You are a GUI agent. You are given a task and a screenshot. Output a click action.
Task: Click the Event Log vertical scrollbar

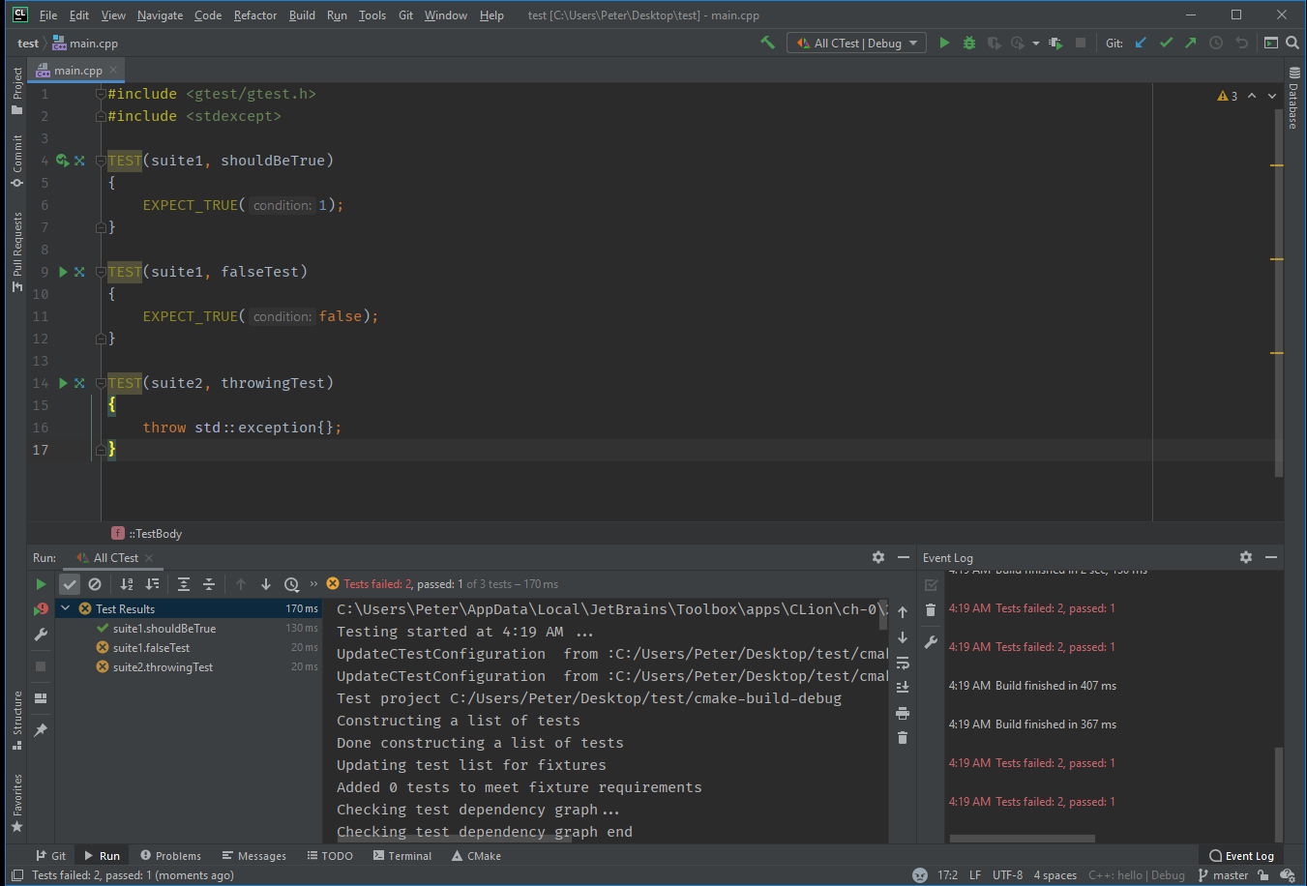pos(1278,793)
